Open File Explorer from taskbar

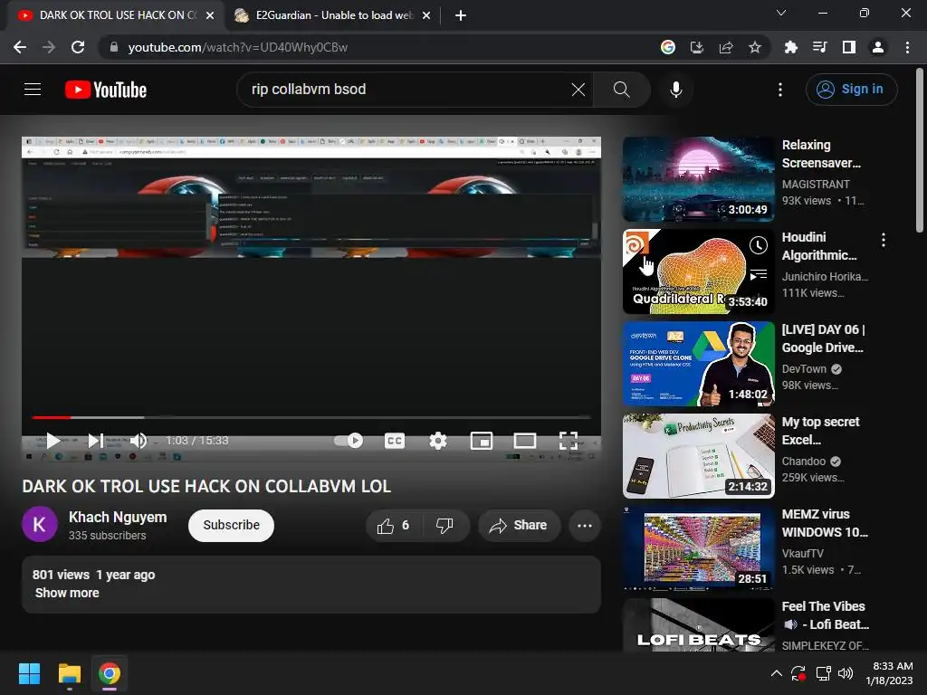[69, 673]
